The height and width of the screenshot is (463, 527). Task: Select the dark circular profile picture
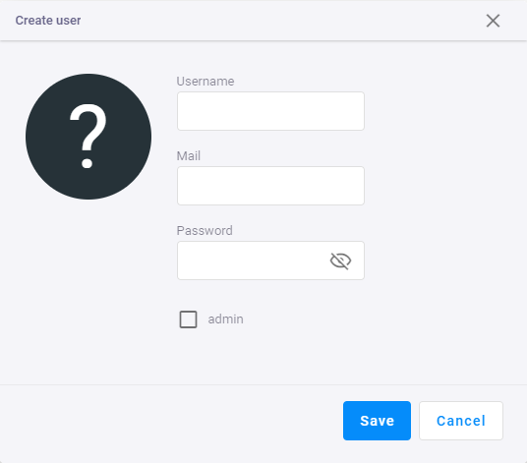(x=88, y=137)
